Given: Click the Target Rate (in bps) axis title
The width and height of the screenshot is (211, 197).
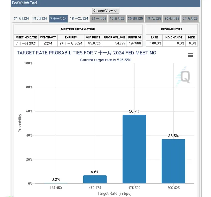Looking at the screenshot, I should click(x=115, y=194).
